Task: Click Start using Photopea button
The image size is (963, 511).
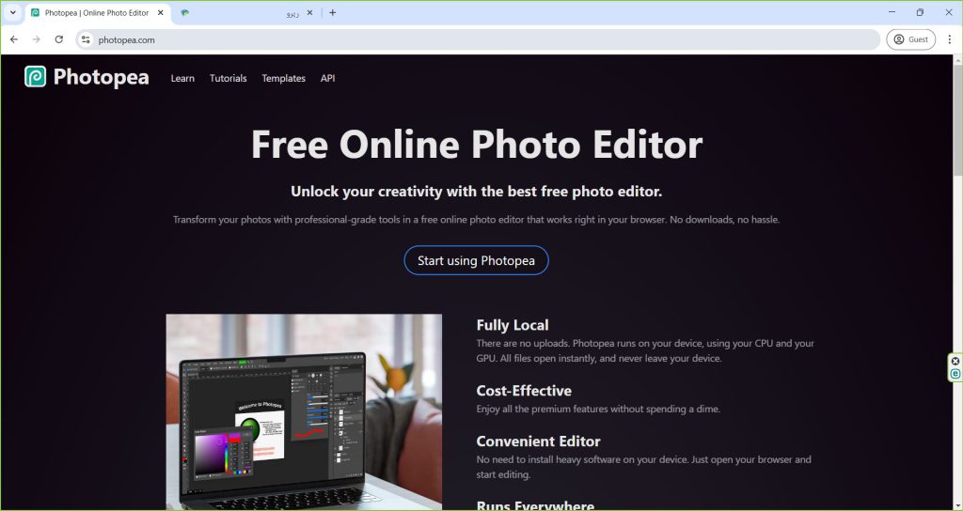Action: pyautogui.click(x=476, y=260)
